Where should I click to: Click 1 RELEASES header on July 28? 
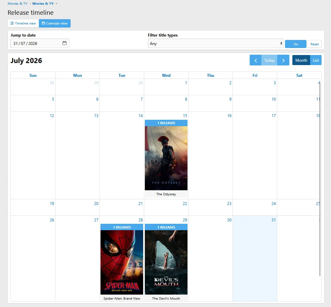[x=122, y=227]
